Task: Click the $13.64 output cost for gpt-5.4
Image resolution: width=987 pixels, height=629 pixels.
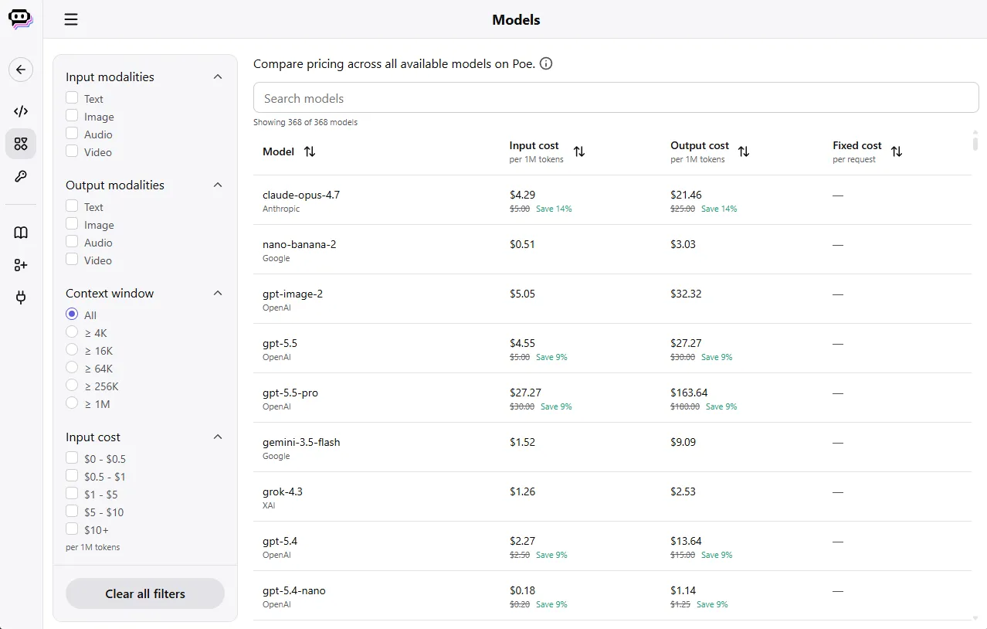Action: pyautogui.click(x=686, y=541)
